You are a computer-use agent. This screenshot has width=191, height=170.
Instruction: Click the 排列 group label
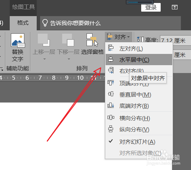coord(82,69)
